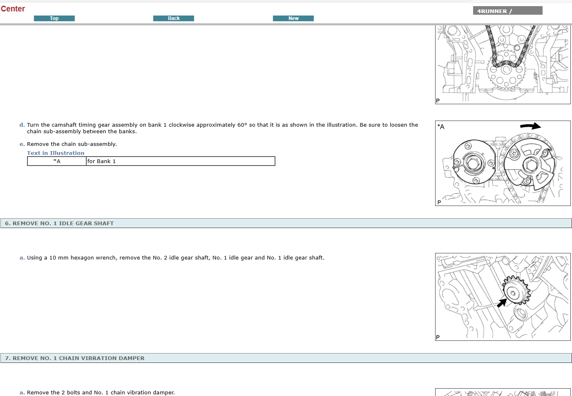Image resolution: width=572 pixels, height=396 pixels.
Task: Select section 7 Remove No. 1 Chain Vibration Damper
Action: (75, 358)
